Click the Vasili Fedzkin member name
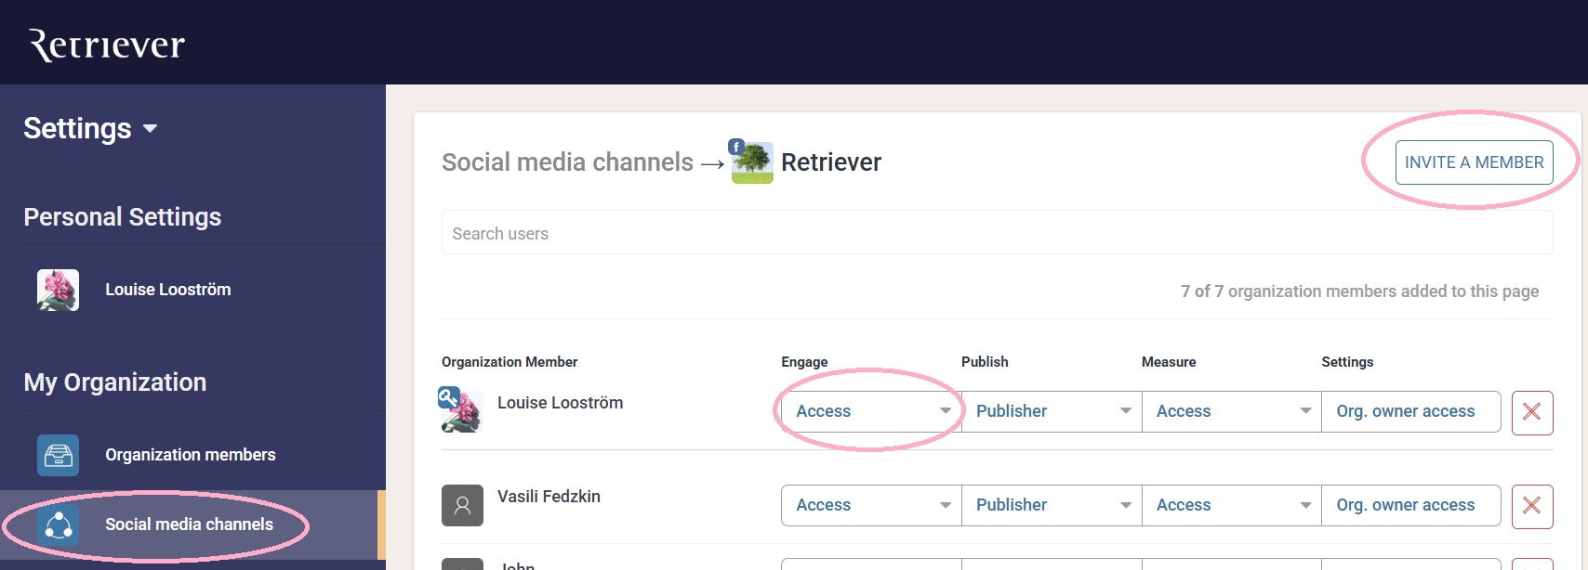The image size is (1588, 570). (x=549, y=497)
